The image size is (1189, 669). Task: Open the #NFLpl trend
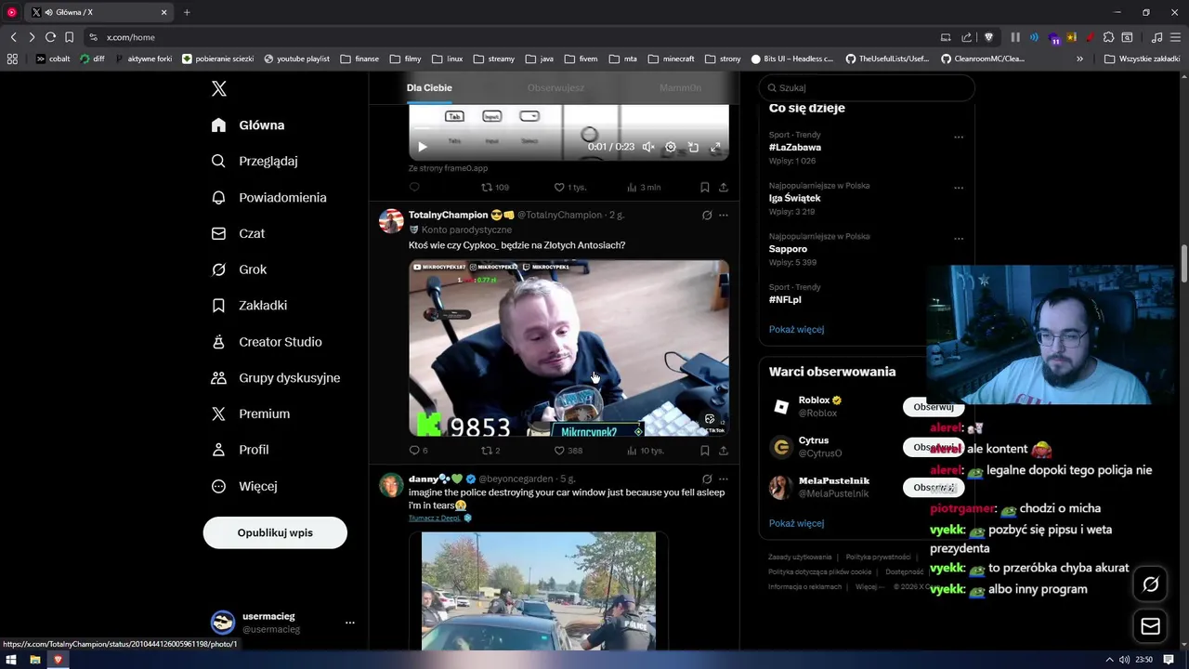[785, 300]
